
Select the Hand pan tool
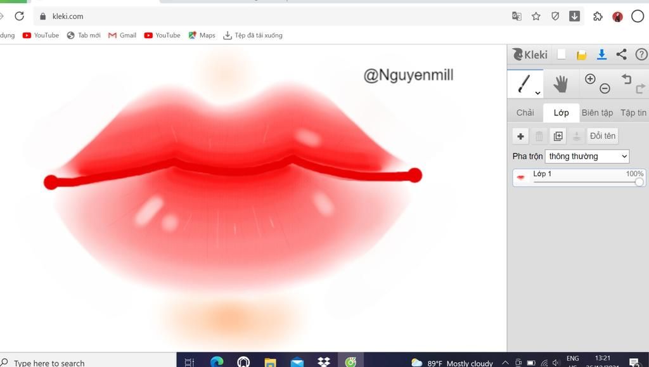click(560, 84)
